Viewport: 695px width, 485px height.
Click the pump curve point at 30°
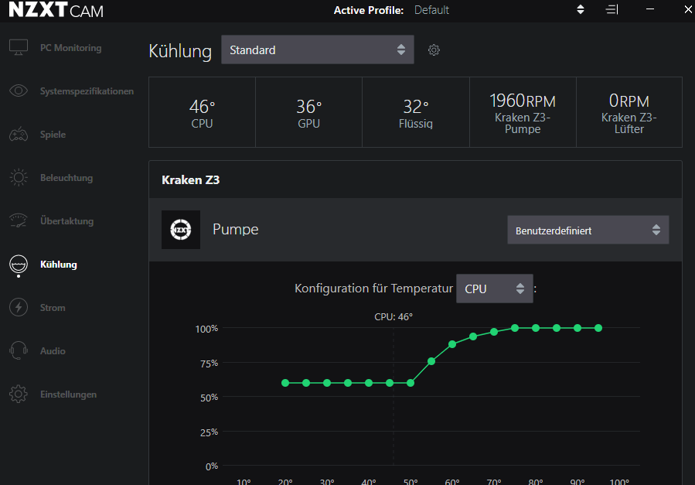(327, 383)
